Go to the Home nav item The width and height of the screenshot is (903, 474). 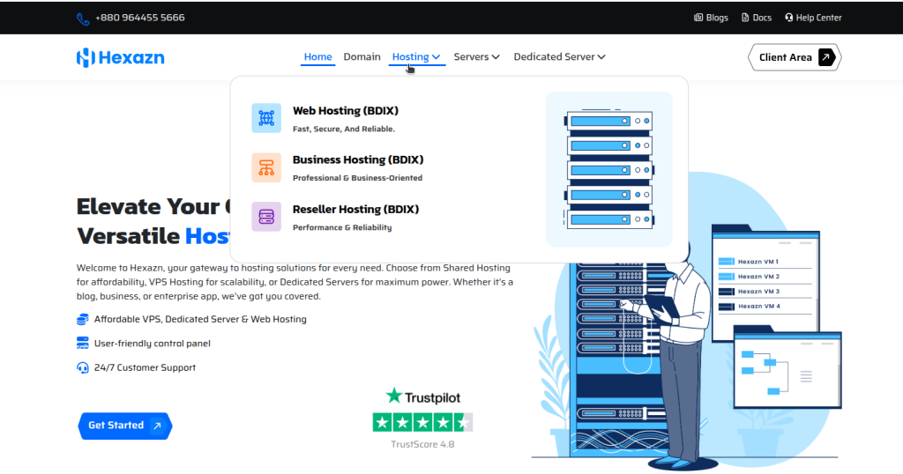tap(317, 57)
